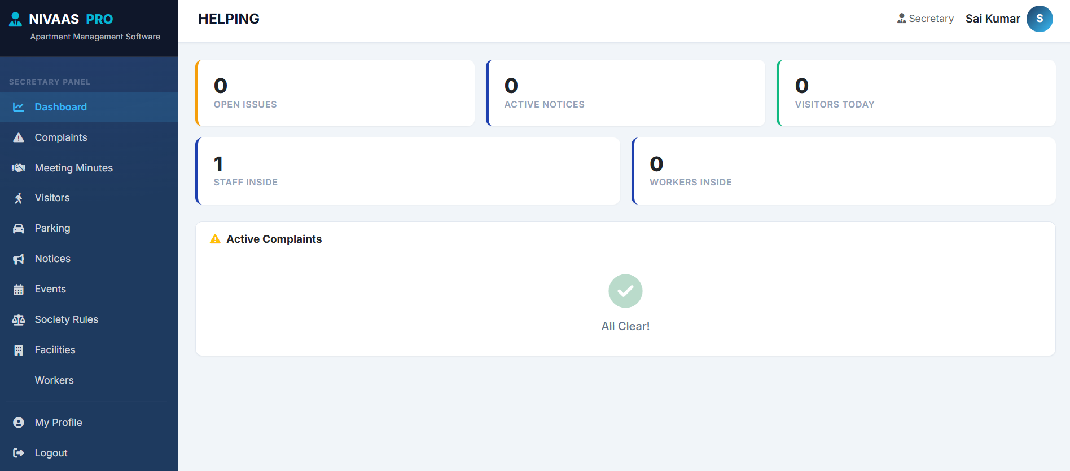Click the Visitors Today stat card

(916, 93)
